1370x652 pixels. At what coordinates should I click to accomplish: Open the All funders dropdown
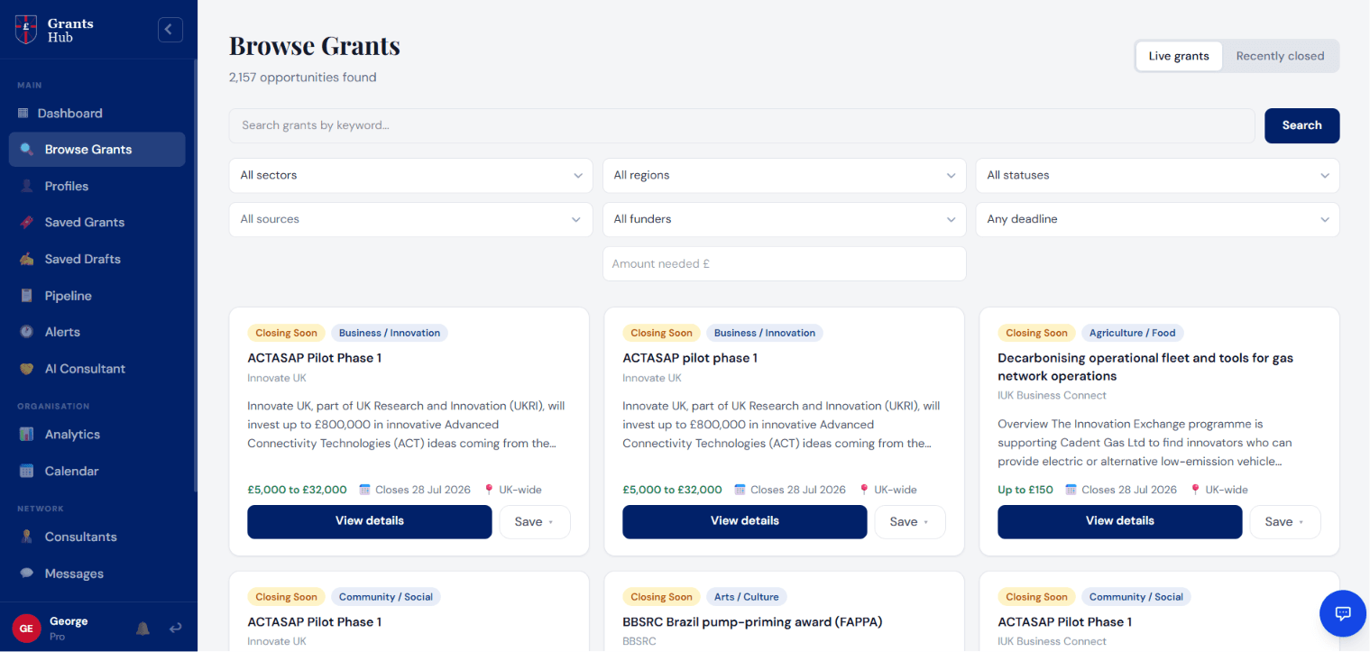pos(784,219)
